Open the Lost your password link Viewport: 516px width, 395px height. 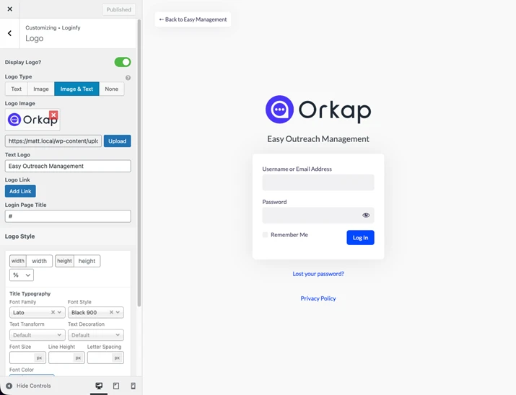click(318, 274)
